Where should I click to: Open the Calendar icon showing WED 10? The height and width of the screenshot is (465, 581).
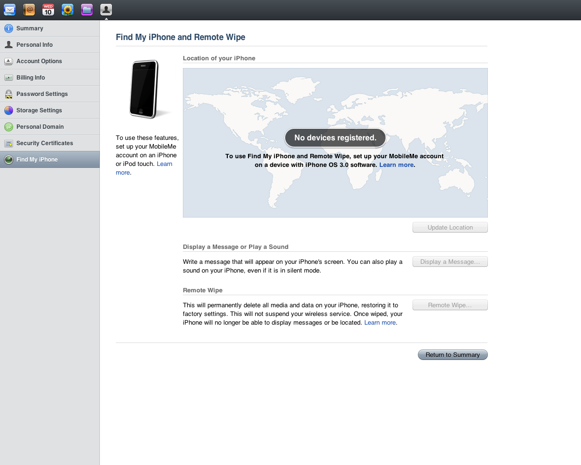tap(48, 9)
